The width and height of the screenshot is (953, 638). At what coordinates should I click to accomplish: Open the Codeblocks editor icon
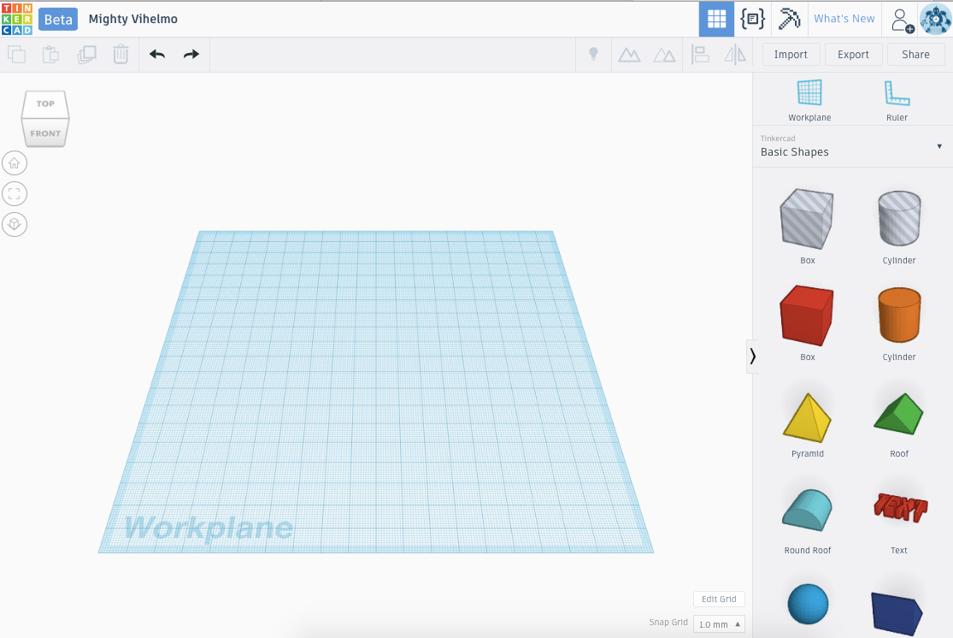[752, 18]
